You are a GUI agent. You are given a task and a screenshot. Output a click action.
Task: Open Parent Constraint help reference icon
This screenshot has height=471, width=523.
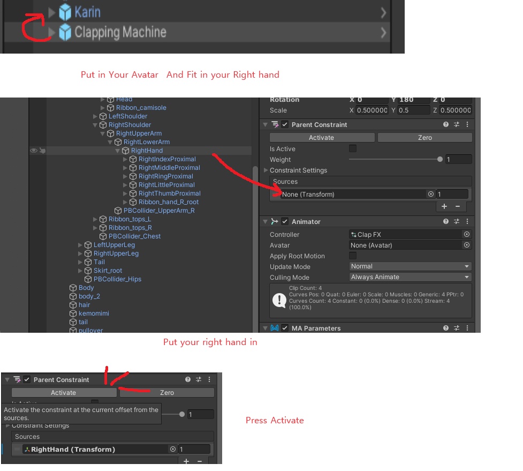coord(445,124)
